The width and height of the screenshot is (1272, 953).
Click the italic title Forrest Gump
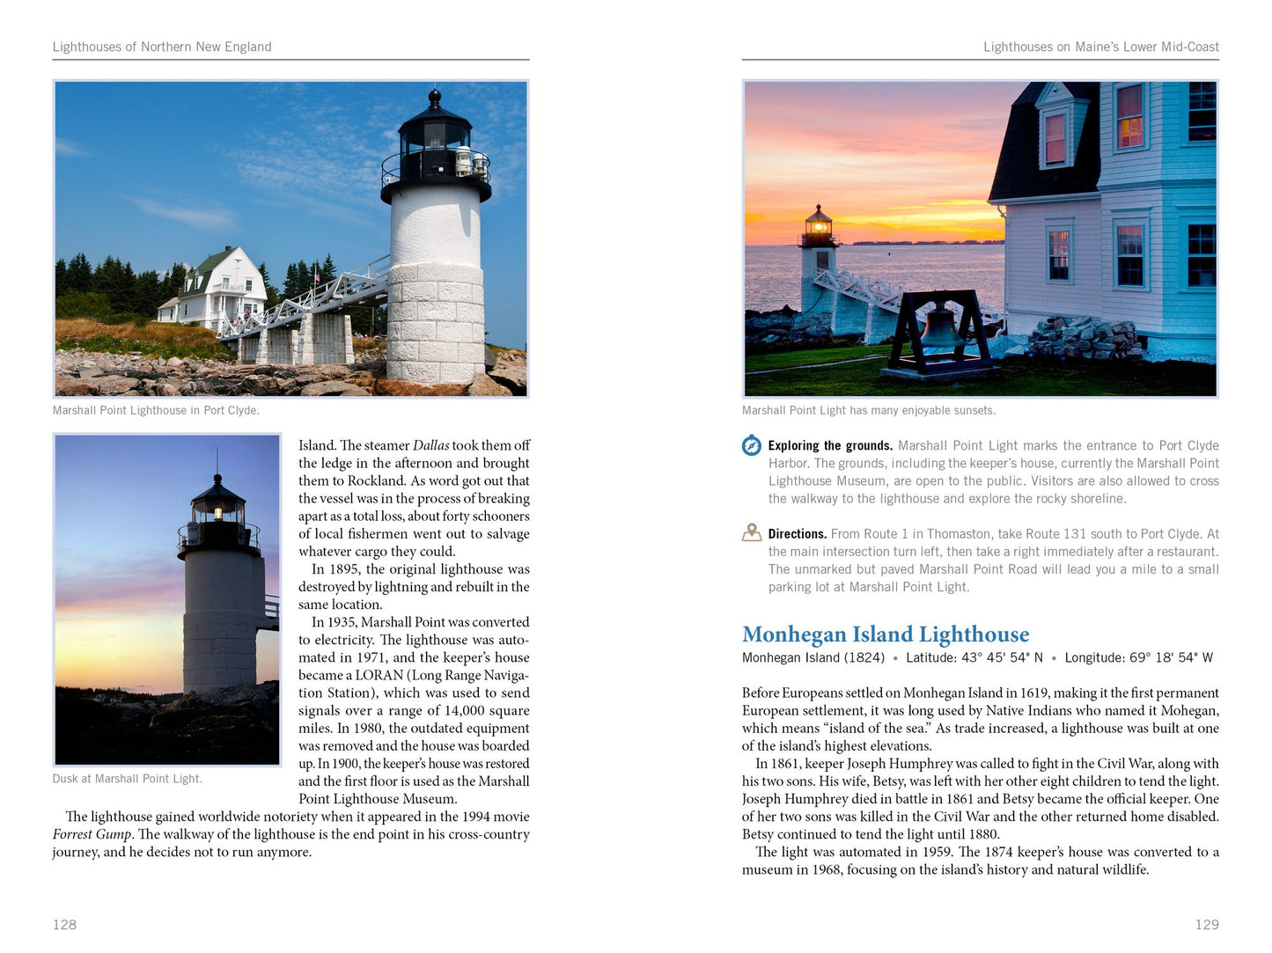(92, 834)
